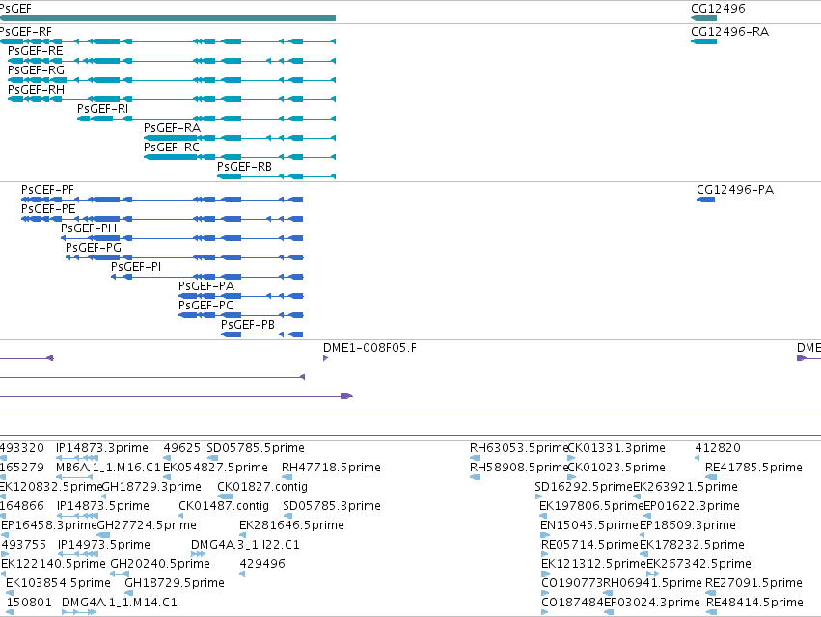Click the EK103854.5prime EST label
Viewport: 821px width, 617px height.
tap(58, 583)
